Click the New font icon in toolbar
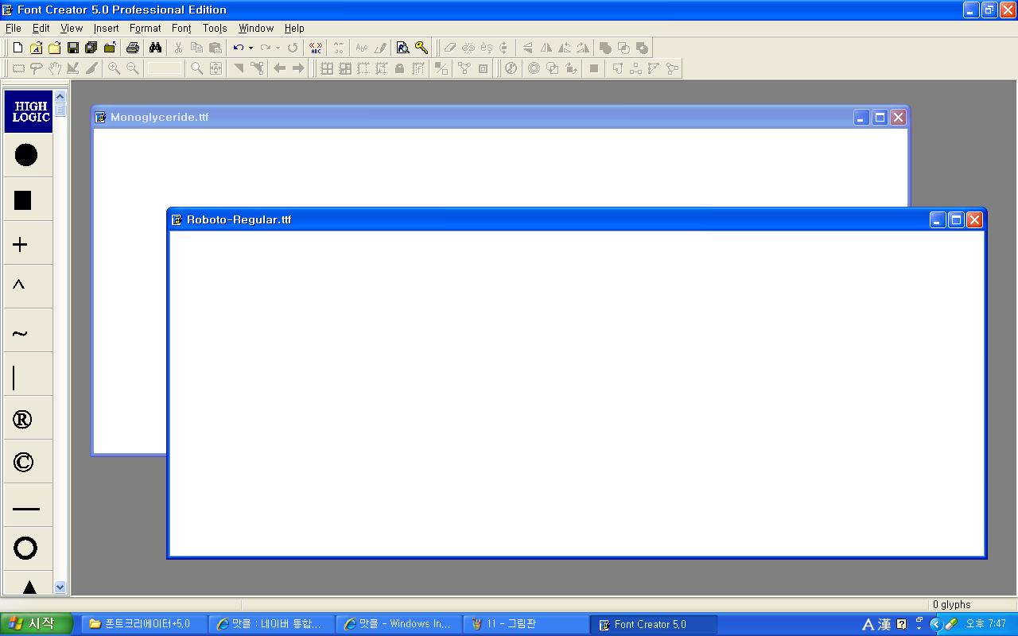 17,48
